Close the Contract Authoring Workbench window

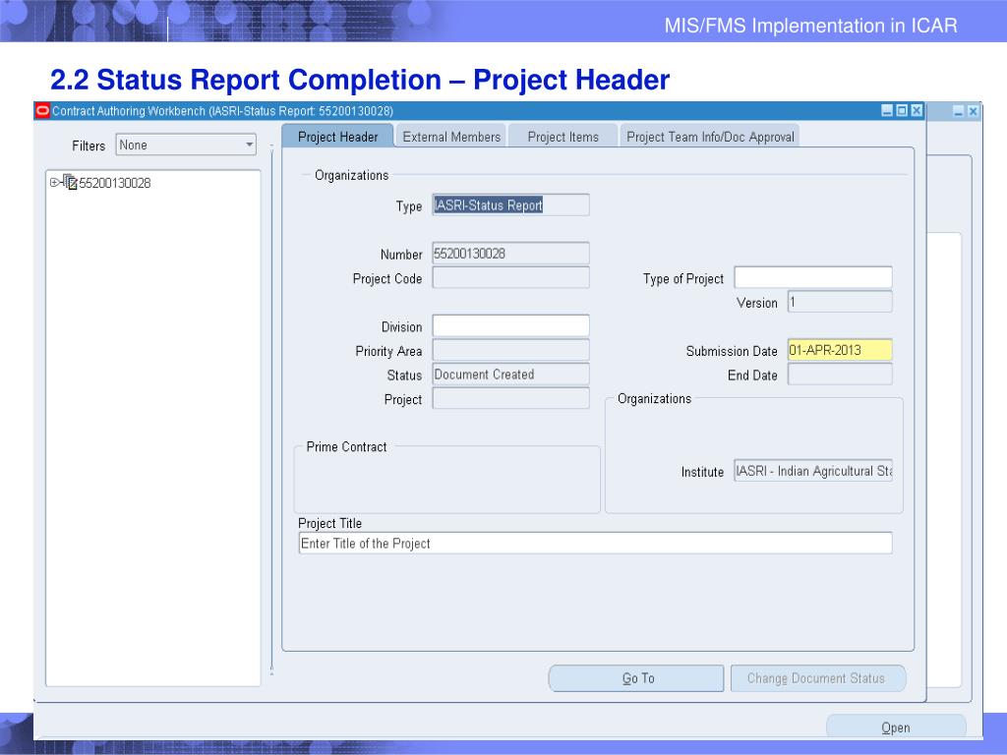coord(917,111)
